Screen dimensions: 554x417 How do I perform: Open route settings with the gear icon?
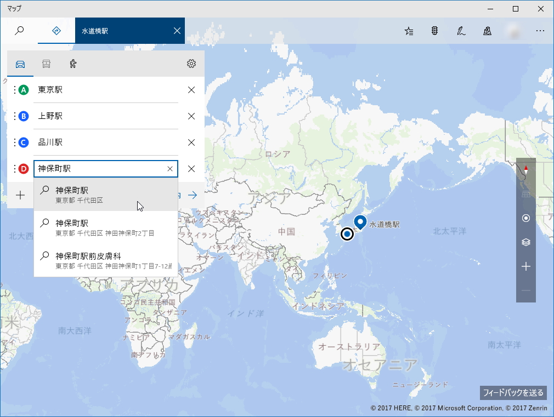coord(191,64)
